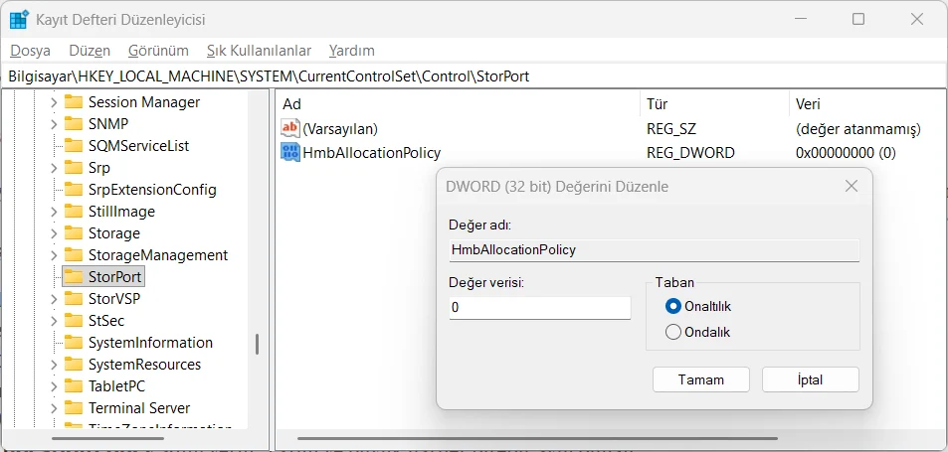Select the StorPort folder icon
Viewport: 948px width, 452px height.
[x=74, y=276]
